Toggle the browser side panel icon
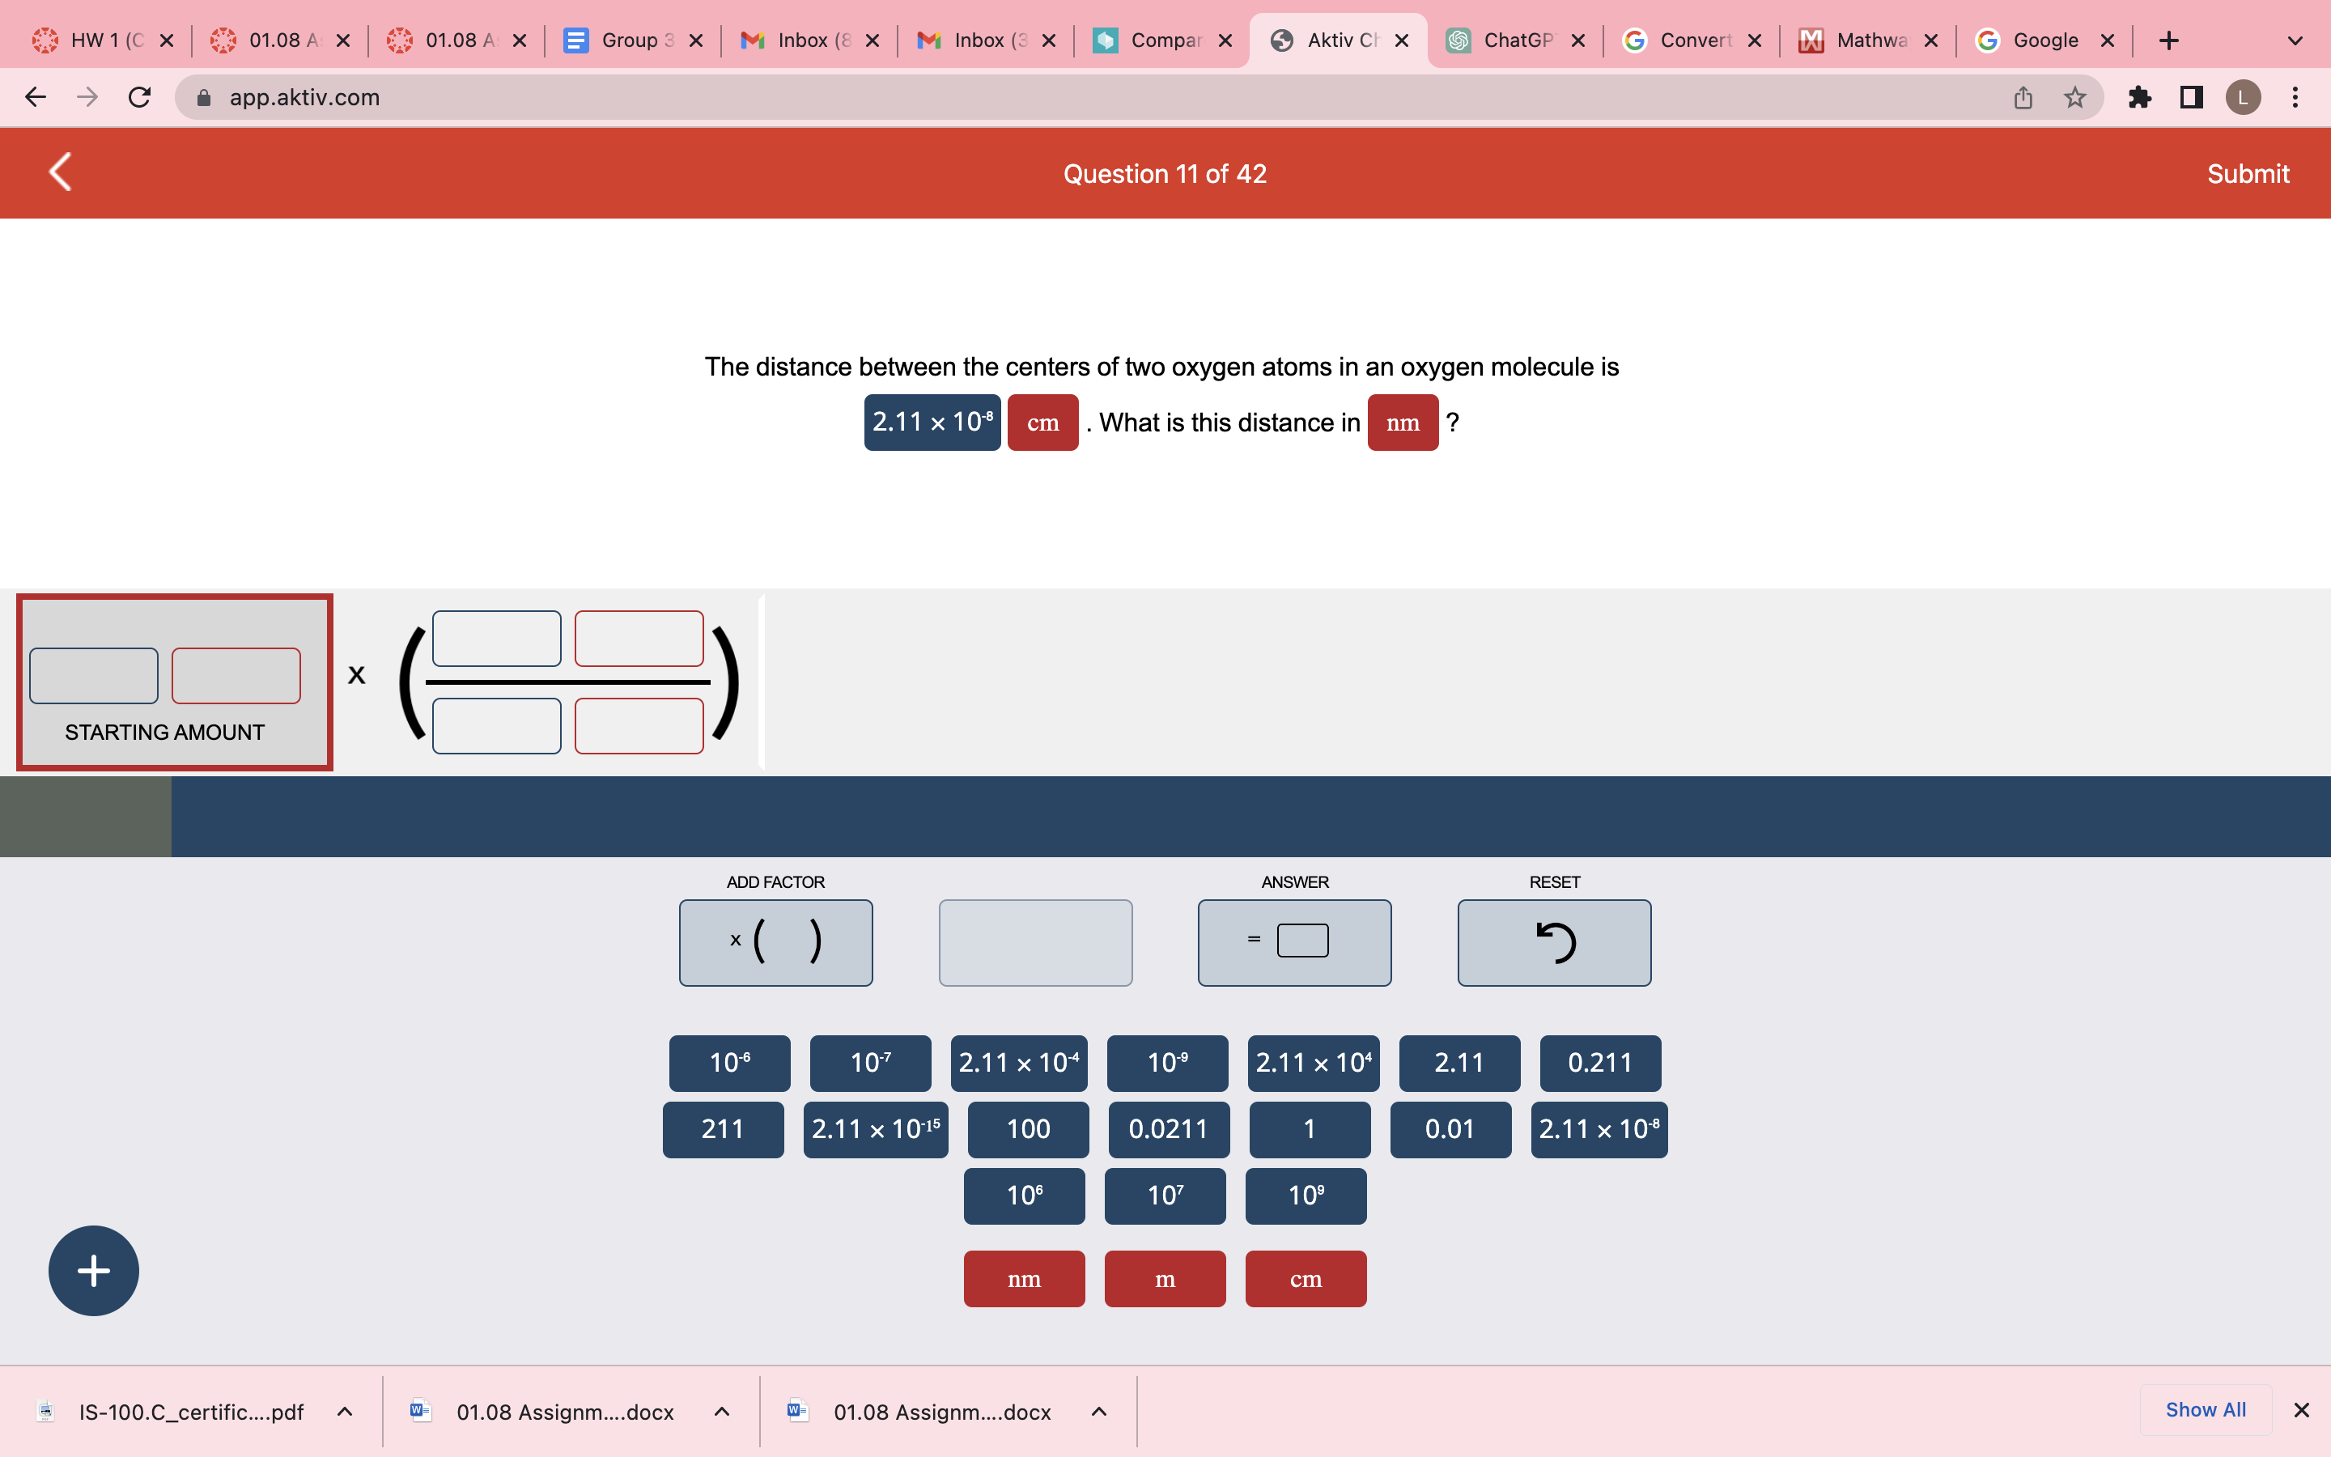2331x1457 pixels. [x=2191, y=97]
